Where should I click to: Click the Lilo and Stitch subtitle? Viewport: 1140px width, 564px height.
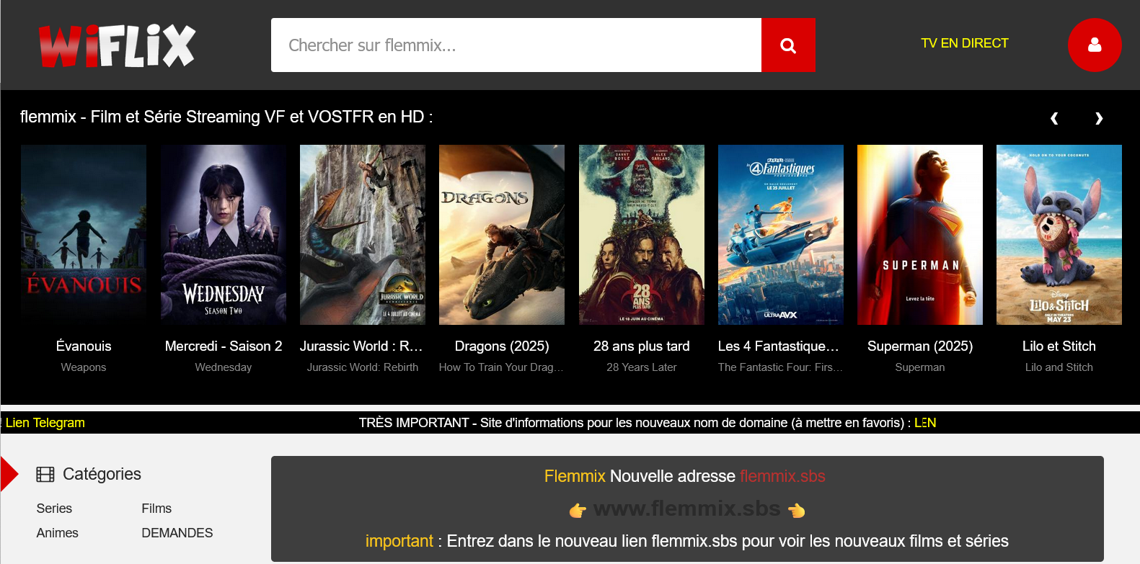[1059, 367]
